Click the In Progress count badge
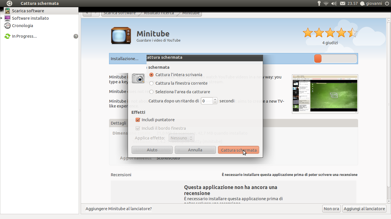 click(76, 36)
